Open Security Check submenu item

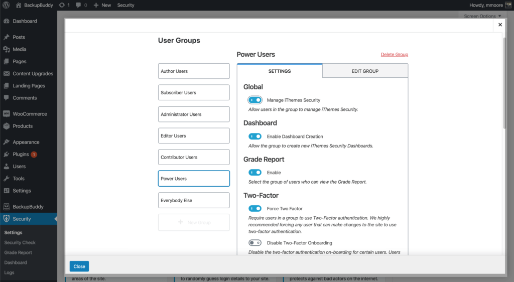20,242
